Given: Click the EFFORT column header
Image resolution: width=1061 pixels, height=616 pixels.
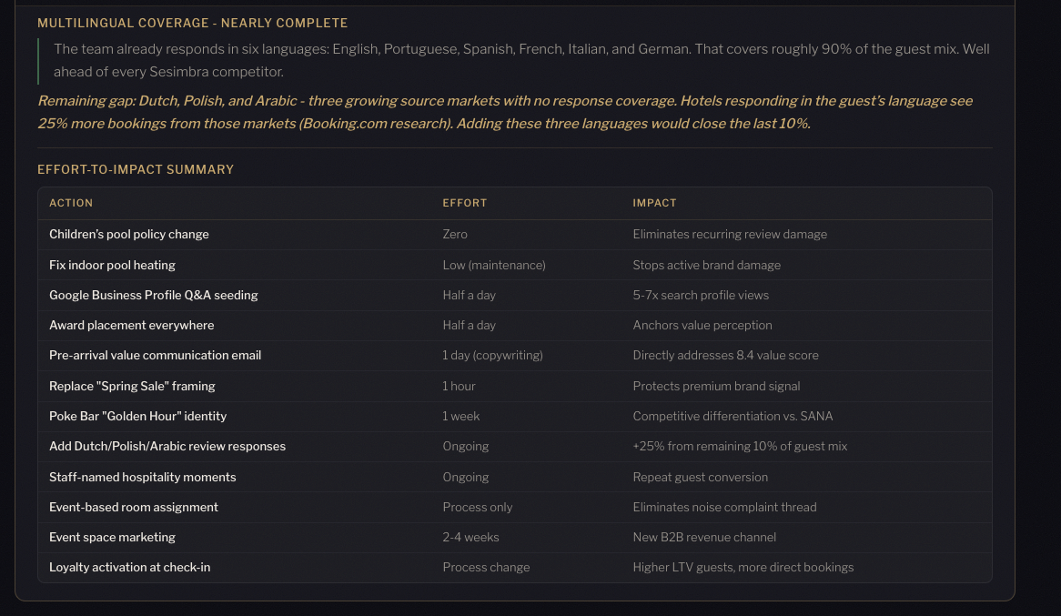Looking at the screenshot, I should tap(464, 203).
